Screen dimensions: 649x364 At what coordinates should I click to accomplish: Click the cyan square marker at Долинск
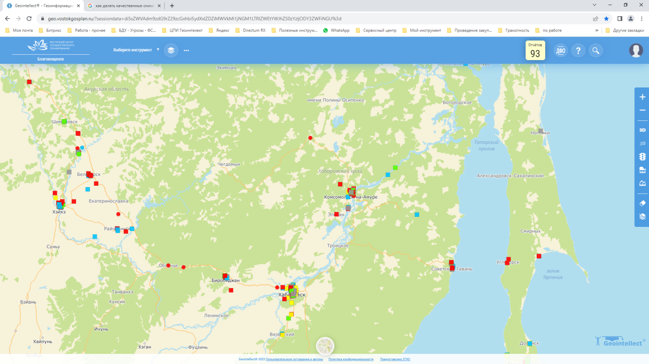(529, 344)
